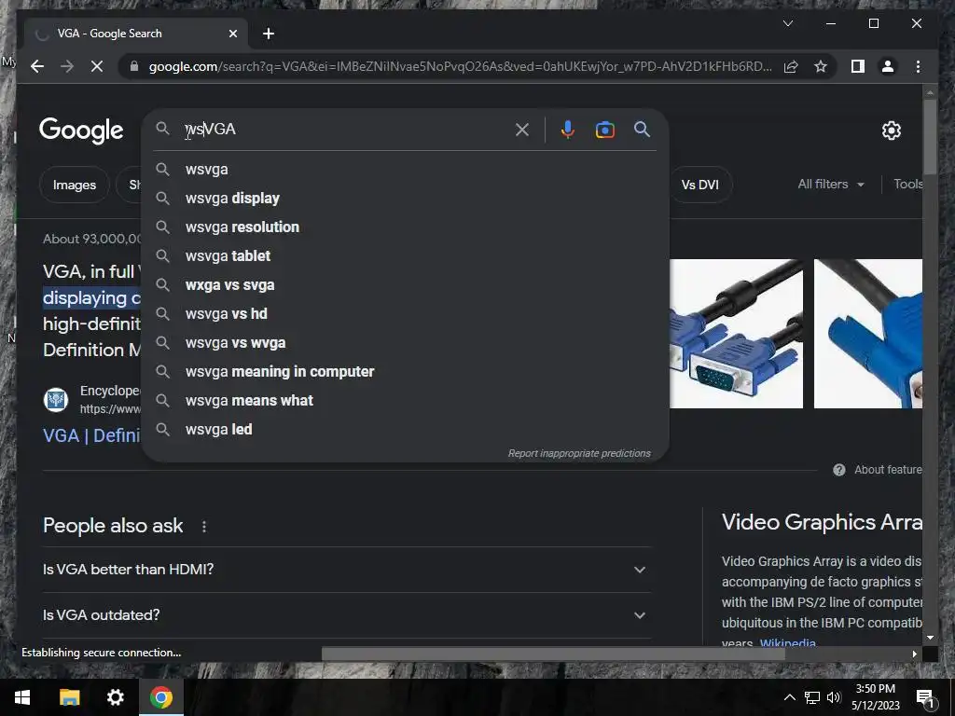Select 'wsvga meaning in computer' suggestion
955x716 pixels.
point(405,371)
